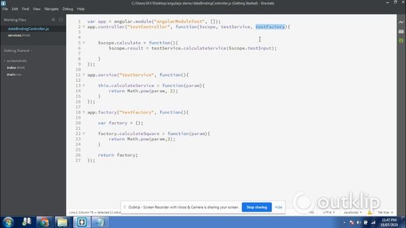Open the File menu
The width and height of the screenshot is (406, 228).
pos(5,9)
